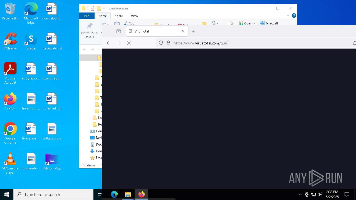Image resolution: width=356 pixels, height=200 pixels.
Task: Click Firefox forward arrow button
Action: [119, 43]
